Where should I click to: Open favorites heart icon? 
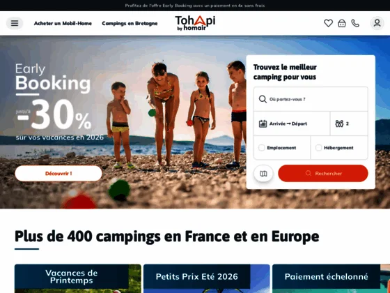click(328, 23)
